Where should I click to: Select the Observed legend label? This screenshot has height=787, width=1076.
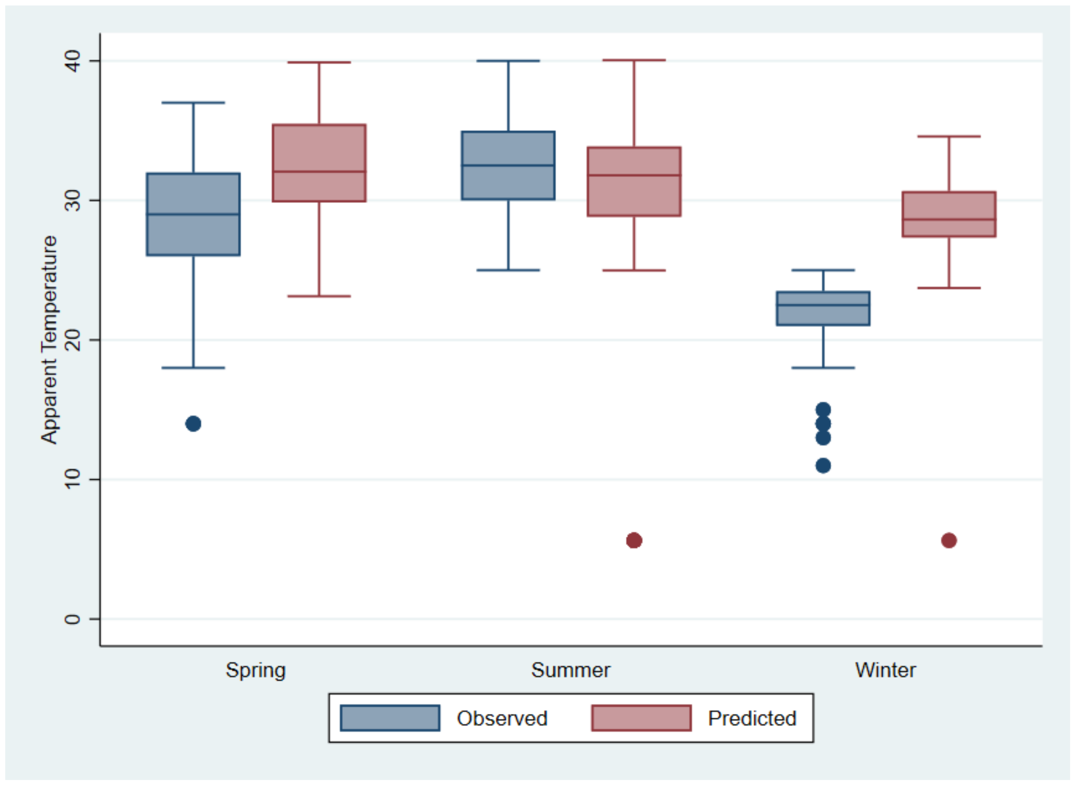502,718
